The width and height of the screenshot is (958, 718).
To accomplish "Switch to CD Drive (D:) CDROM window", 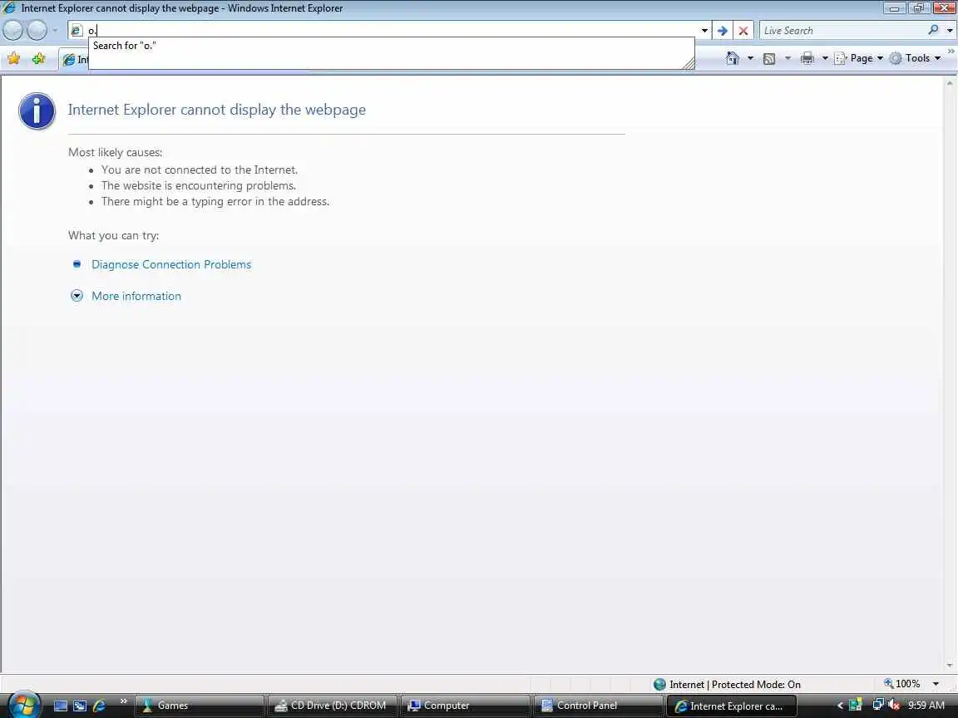I will pos(333,706).
